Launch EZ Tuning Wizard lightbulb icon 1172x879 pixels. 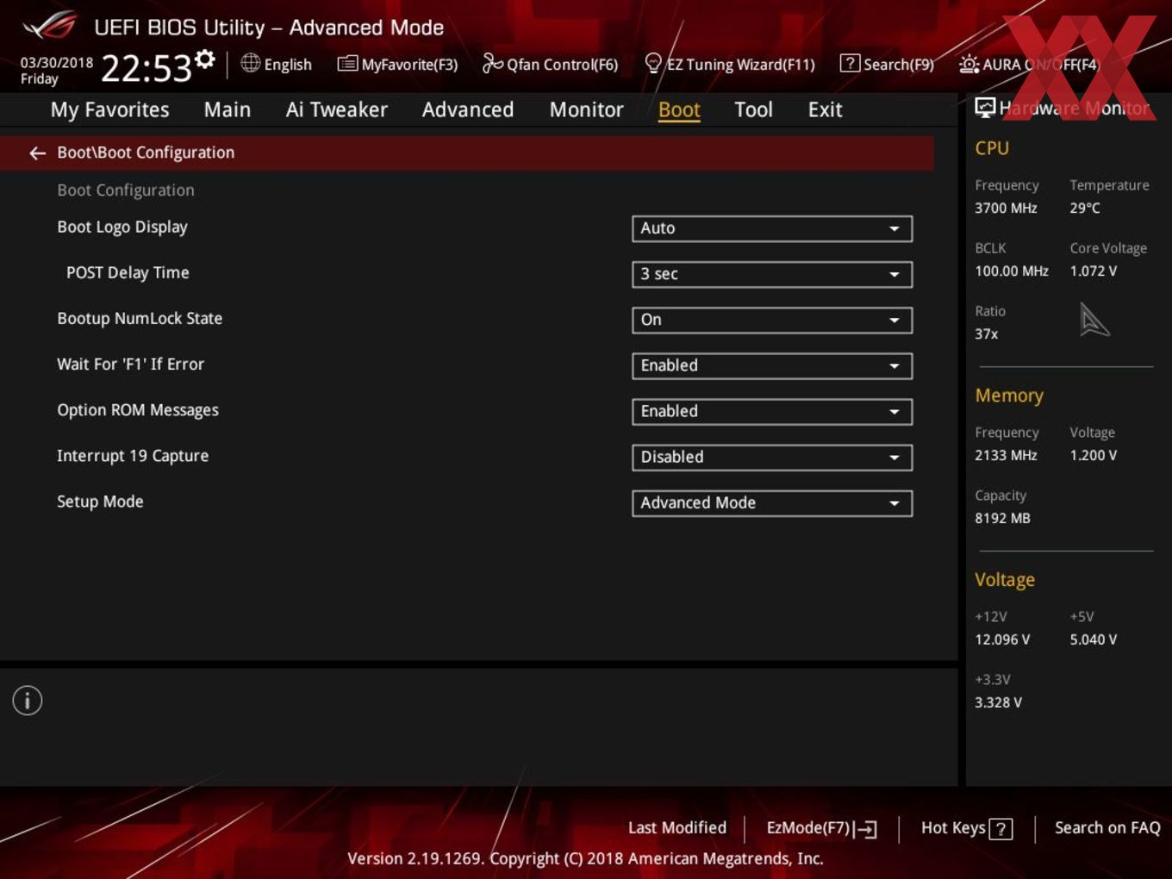[653, 63]
